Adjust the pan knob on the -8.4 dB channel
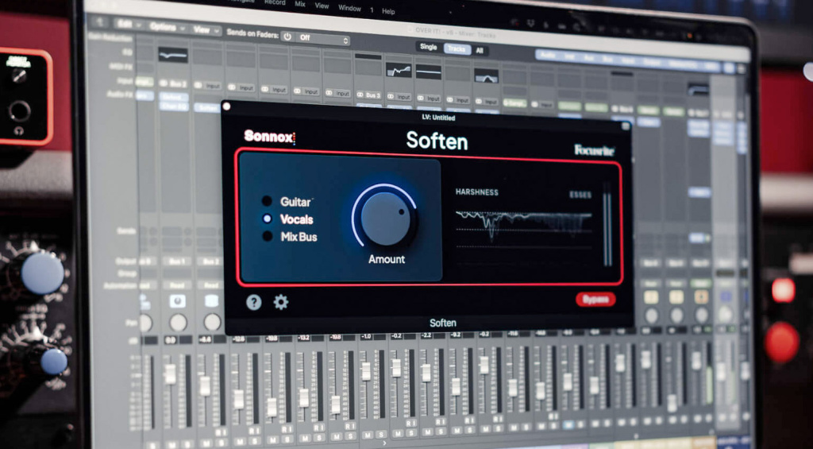The width and height of the screenshot is (813, 449). [211, 322]
